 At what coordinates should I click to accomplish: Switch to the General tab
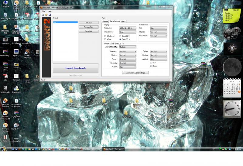pos(105,21)
